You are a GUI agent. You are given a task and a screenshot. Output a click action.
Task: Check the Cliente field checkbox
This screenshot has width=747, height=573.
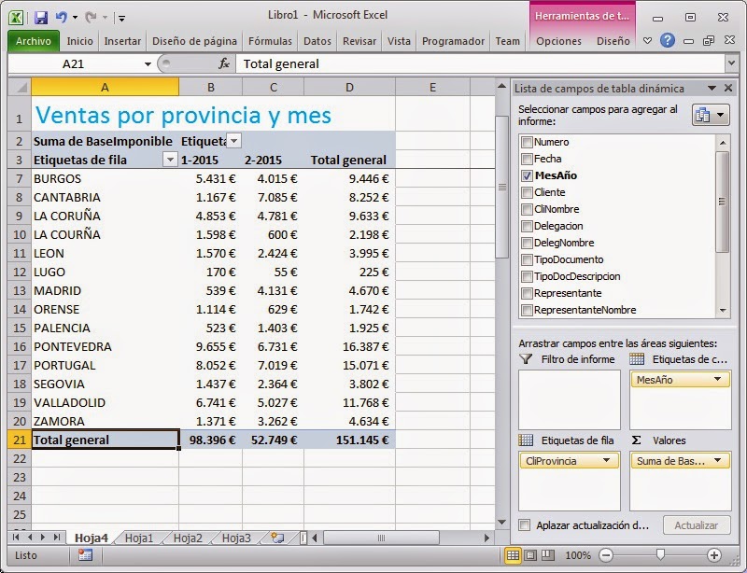(527, 192)
